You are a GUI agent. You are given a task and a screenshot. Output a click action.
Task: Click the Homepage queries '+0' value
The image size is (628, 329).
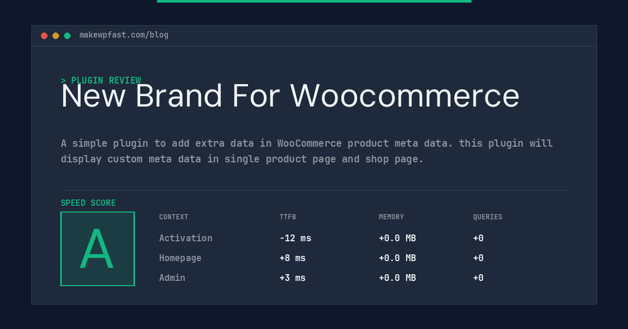click(478, 258)
